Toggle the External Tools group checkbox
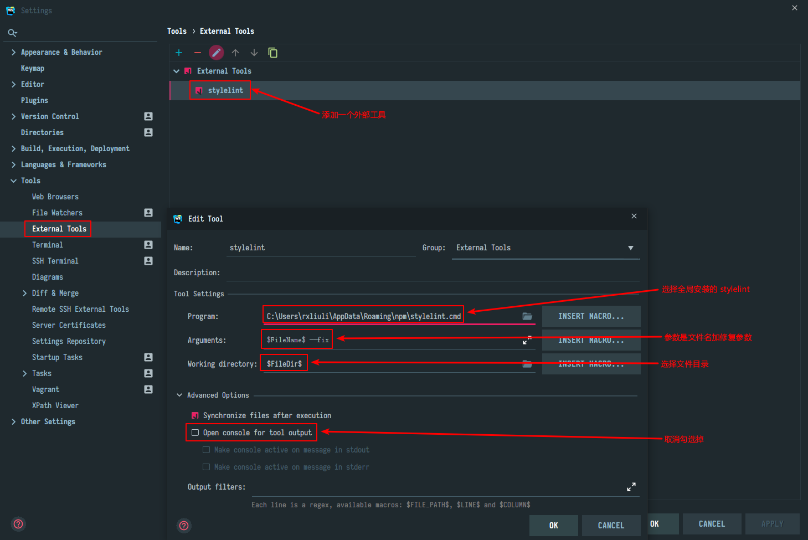 [188, 71]
